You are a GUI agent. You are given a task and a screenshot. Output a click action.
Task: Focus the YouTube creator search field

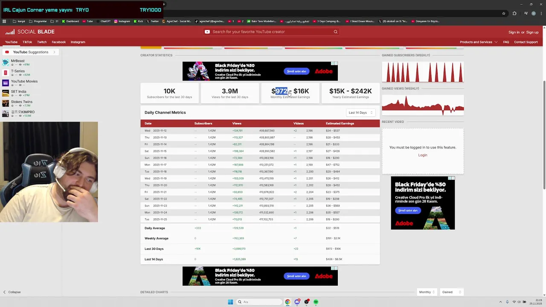pos(271,32)
